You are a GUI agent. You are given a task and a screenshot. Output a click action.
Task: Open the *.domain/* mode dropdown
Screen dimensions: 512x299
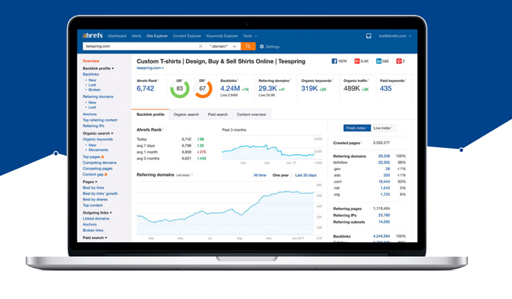pos(223,46)
